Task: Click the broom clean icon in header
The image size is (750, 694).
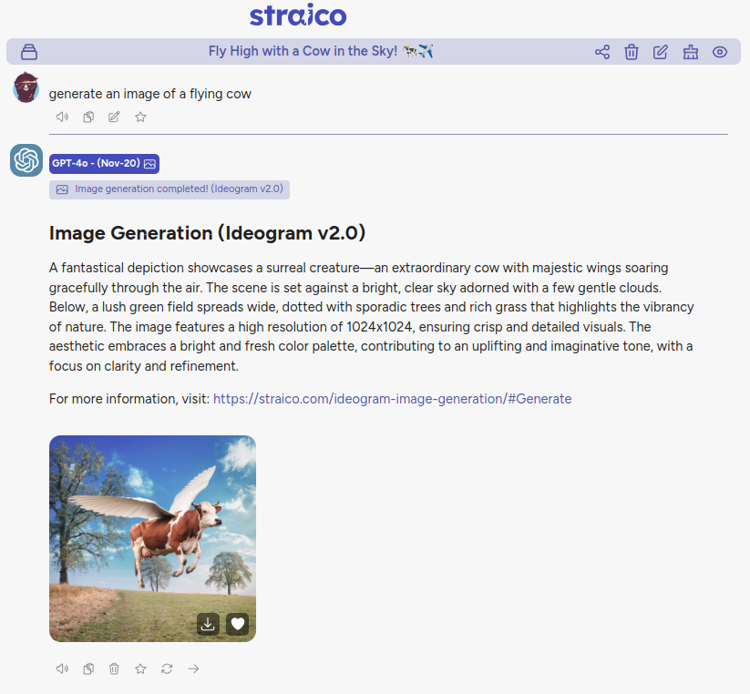Action: pyautogui.click(x=690, y=52)
